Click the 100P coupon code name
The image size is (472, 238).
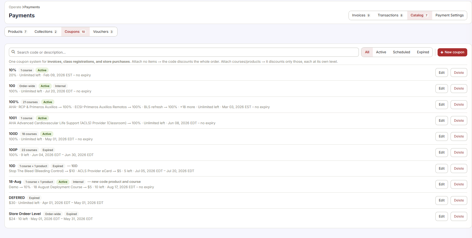point(13,150)
